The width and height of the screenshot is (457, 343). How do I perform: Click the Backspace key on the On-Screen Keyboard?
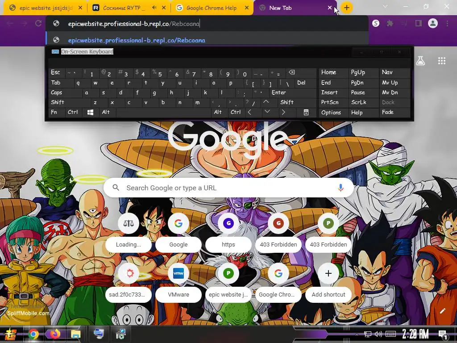(302, 72)
